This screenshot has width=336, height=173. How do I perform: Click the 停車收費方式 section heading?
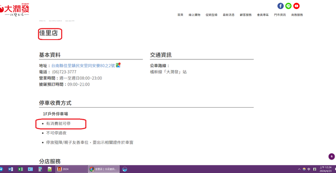click(55, 103)
